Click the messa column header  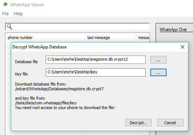143,38
